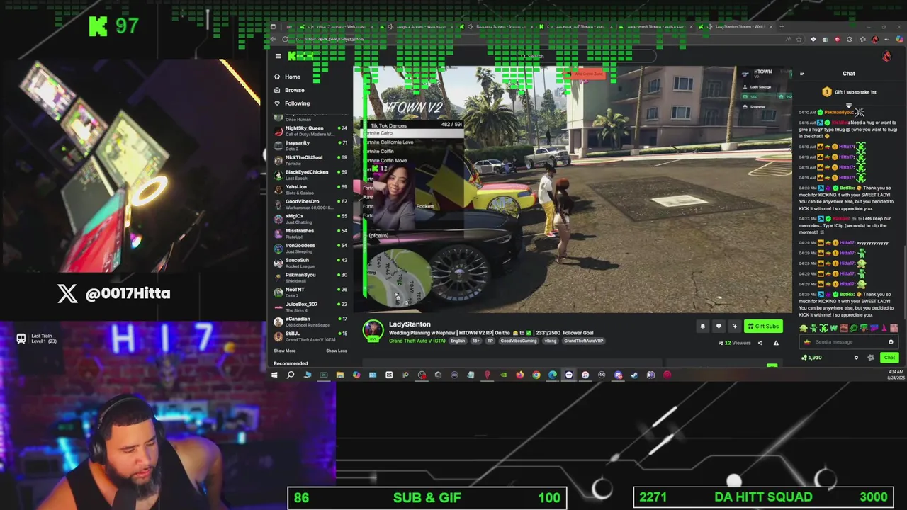
Task: Open Firefox from taskbar
Action: (x=519, y=375)
